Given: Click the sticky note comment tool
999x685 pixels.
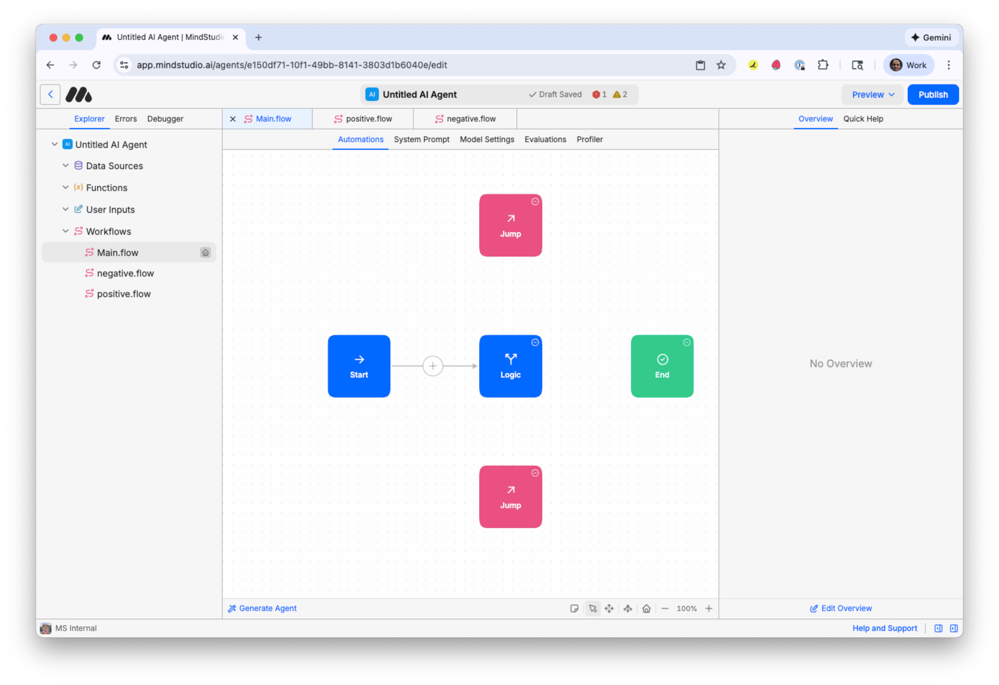Looking at the screenshot, I should click(575, 608).
